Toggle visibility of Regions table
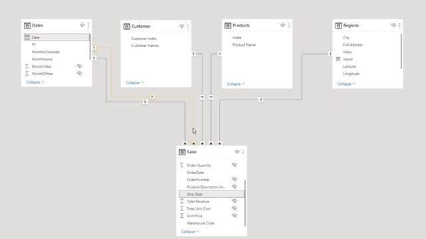 (393, 25)
